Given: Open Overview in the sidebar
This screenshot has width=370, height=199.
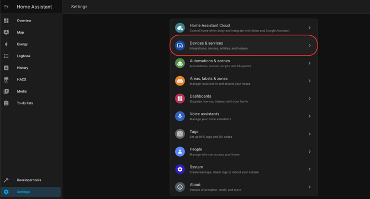Looking at the screenshot, I should tap(24, 20).
